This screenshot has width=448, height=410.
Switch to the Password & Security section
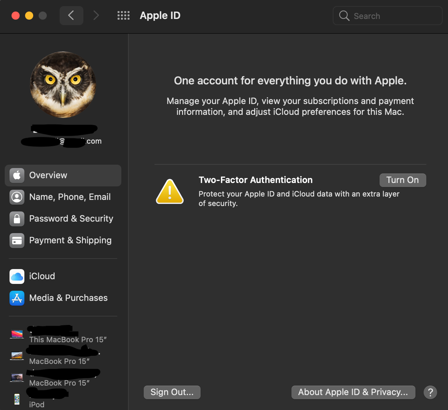pos(71,219)
